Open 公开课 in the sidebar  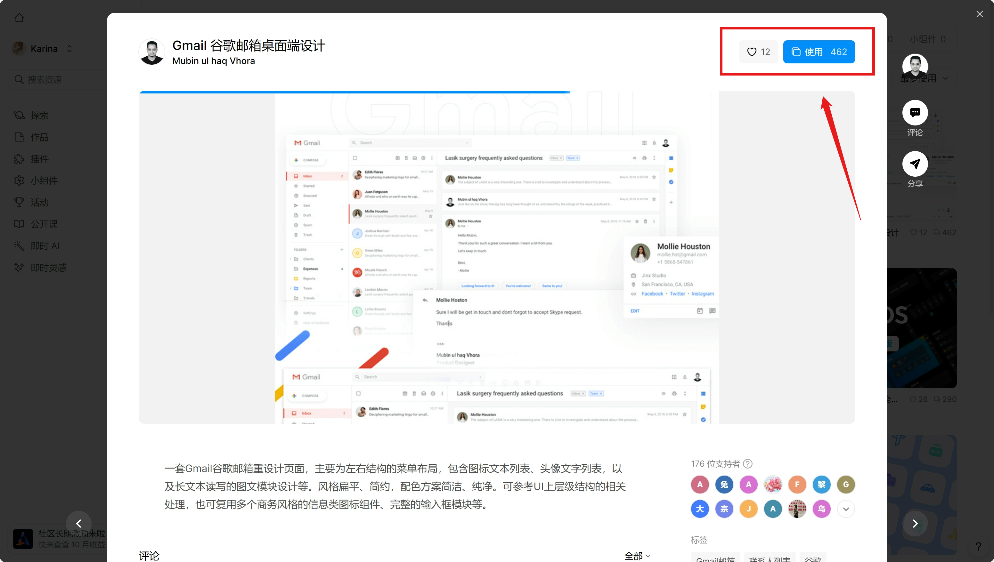(36, 224)
